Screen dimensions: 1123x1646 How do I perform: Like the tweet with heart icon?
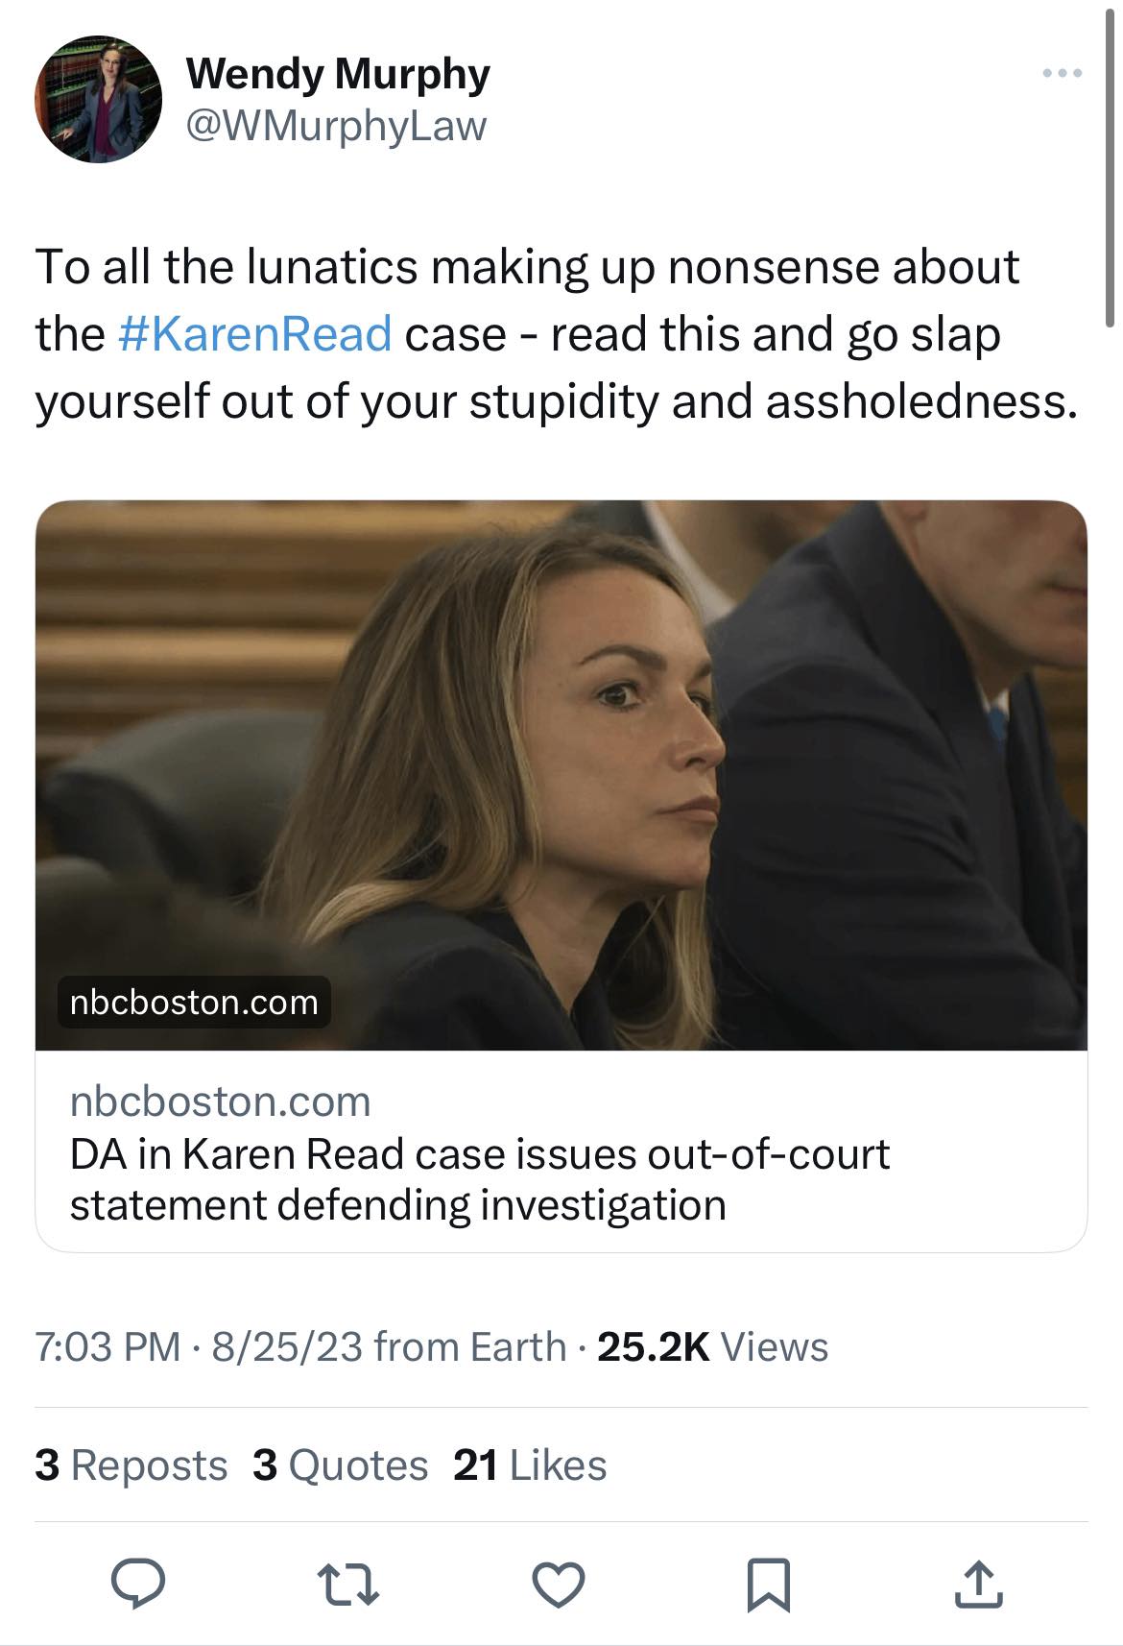click(x=559, y=1584)
